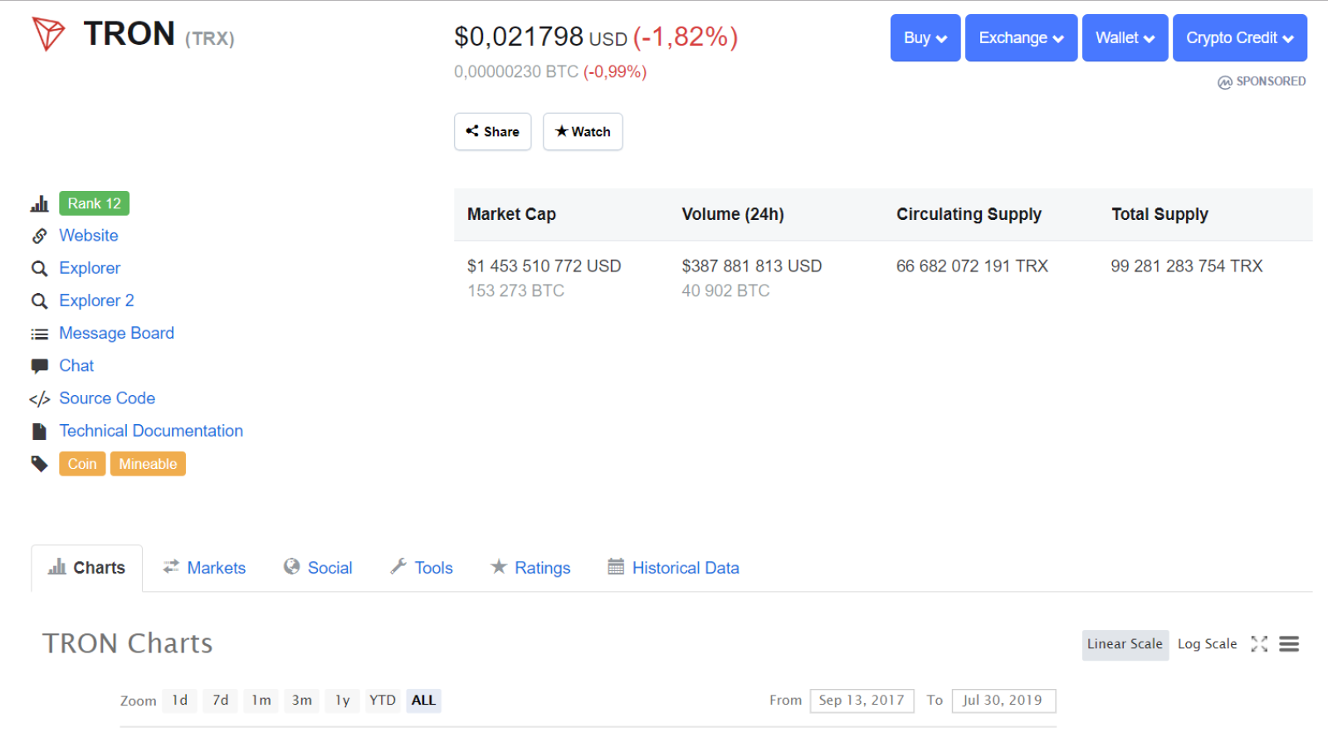Click the $387 881 813 USD volume value
This screenshot has width=1328, height=747.
pos(752,266)
